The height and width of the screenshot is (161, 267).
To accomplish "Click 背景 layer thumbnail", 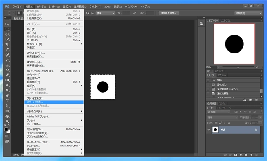I will pyautogui.click(x=216, y=130).
